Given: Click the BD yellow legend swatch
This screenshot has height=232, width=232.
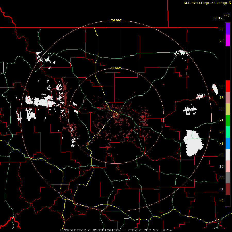Looking at the screenshot, I should [228, 109].
